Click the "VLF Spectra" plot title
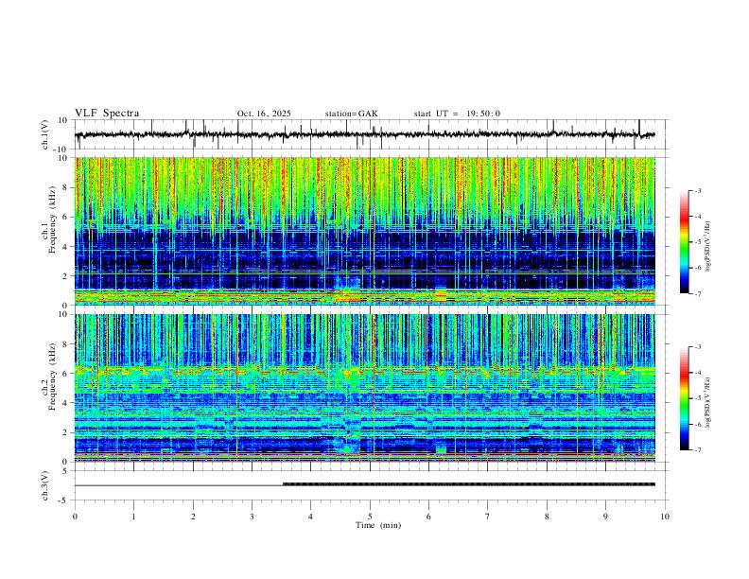This screenshot has width=749, height=579. tap(107, 114)
